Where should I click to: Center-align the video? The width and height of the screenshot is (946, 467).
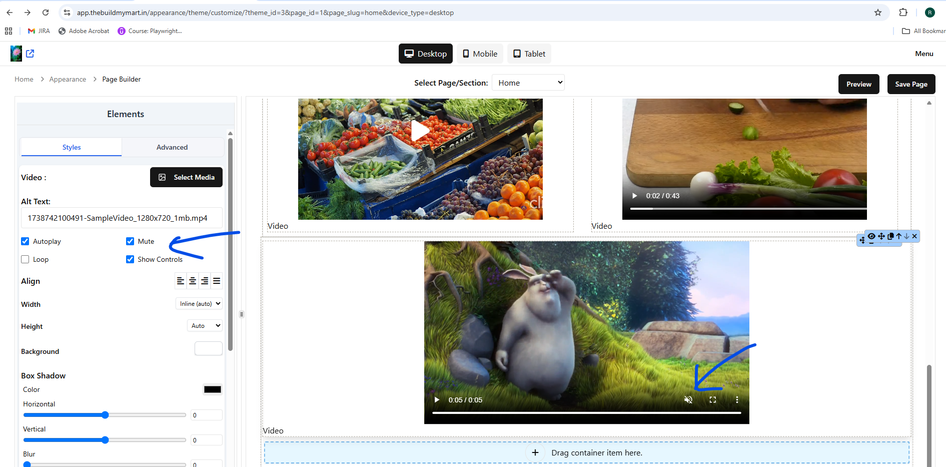[x=193, y=281]
